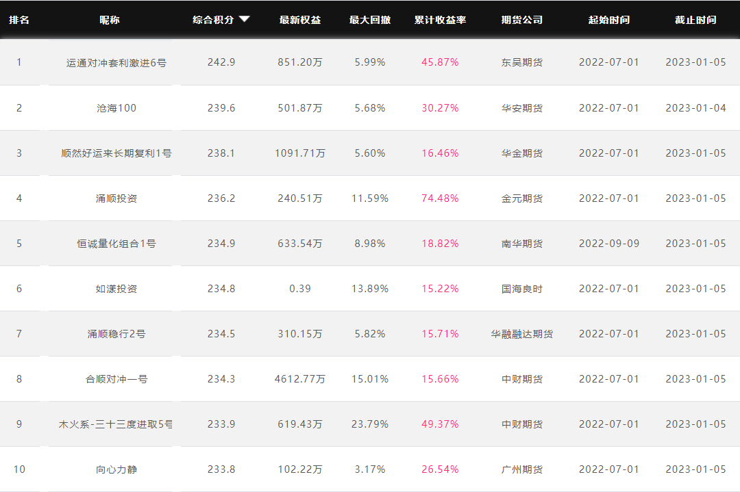Click equity value 0.39
The width and height of the screenshot is (740, 492).
click(x=300, y=288)
